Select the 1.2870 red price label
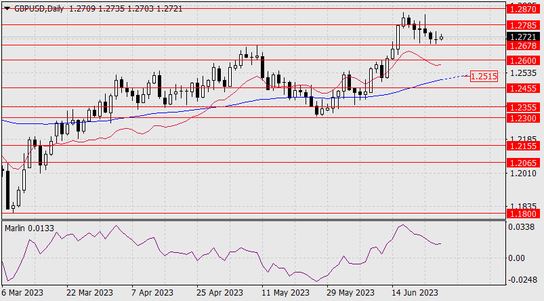544x301 pixels. click(522, 9)
